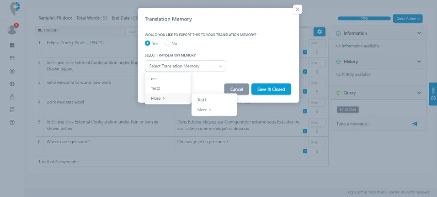Expand the first More submenu
The image size is (437, 197).
(168, 98)
